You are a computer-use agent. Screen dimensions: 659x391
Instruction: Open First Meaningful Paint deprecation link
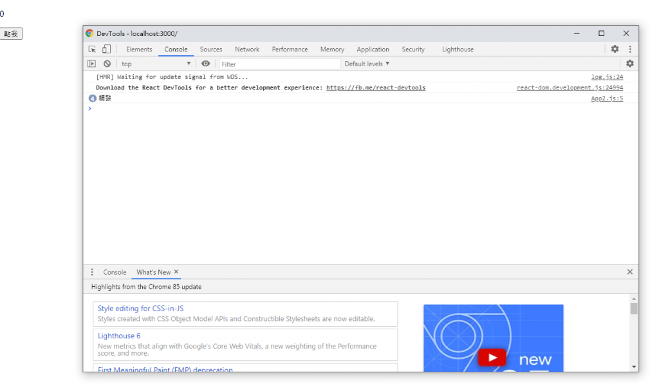click(165, 369)
